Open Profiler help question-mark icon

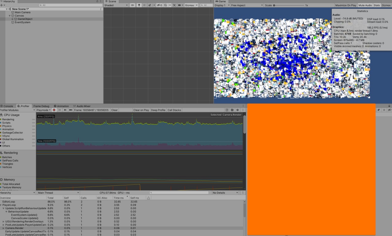pyautogui.click(x=237, y=110)
